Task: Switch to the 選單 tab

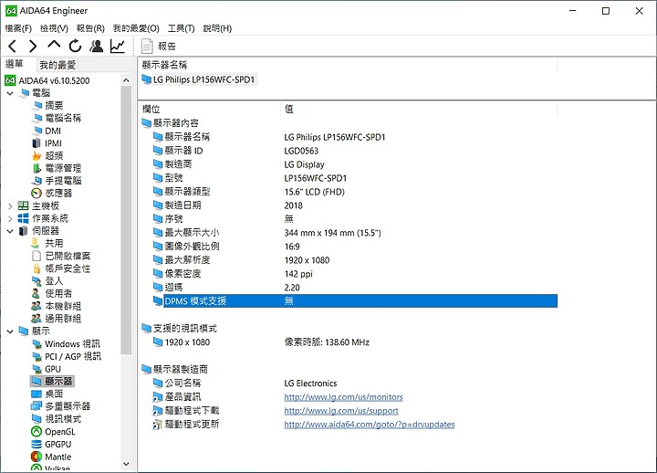Action: click(x=15, y=64)
